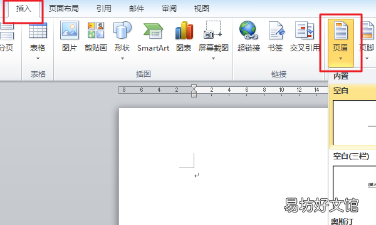This screenshot has height=225, width=376.
Task: Click the indent marker on ruler
Action: (x=194, y=91)
